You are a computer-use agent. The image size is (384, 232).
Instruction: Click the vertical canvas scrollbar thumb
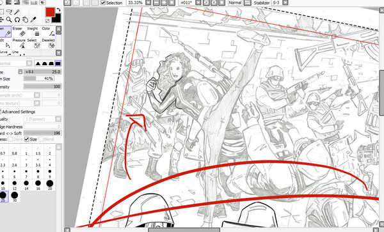(x=381, y=93)
